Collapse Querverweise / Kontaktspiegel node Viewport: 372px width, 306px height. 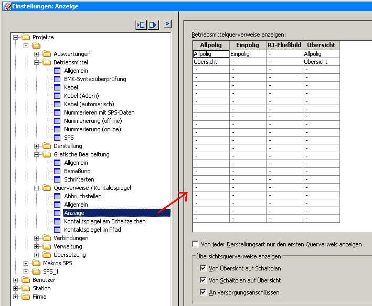click(x=36, y=188)
